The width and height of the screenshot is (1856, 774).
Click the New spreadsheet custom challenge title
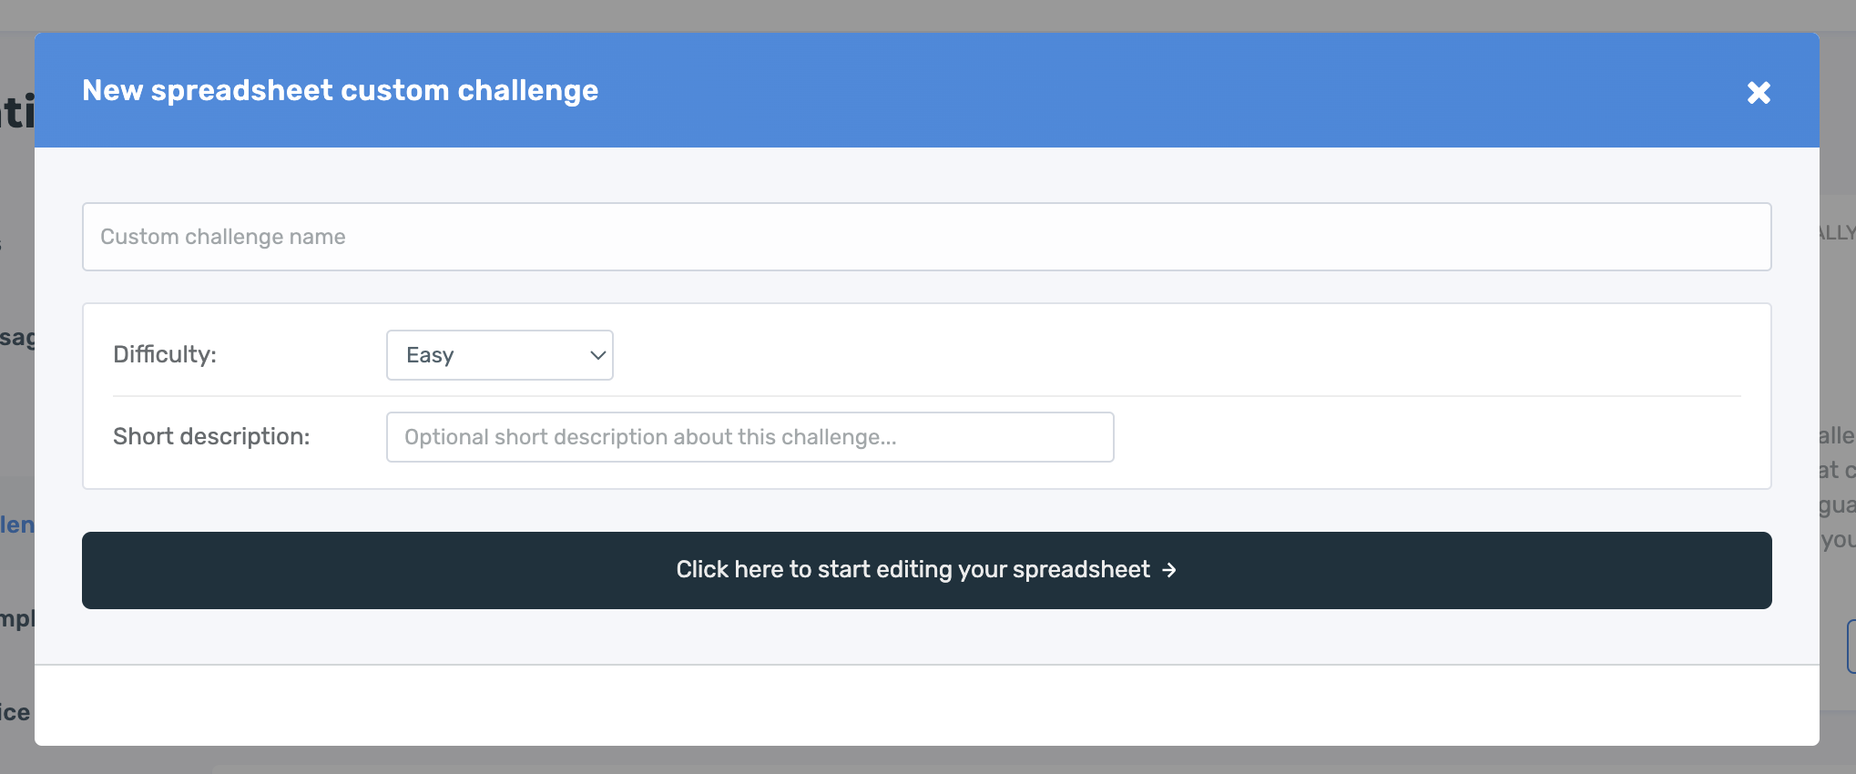340,90
